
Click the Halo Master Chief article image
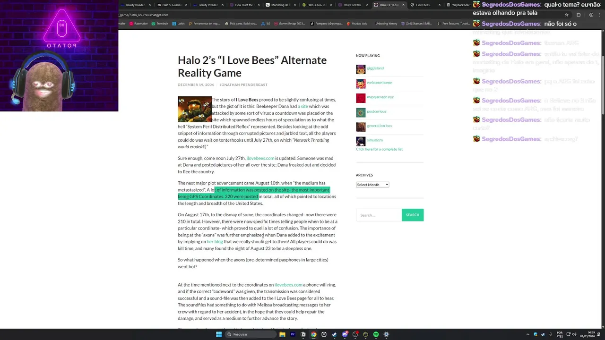[194, 109]
